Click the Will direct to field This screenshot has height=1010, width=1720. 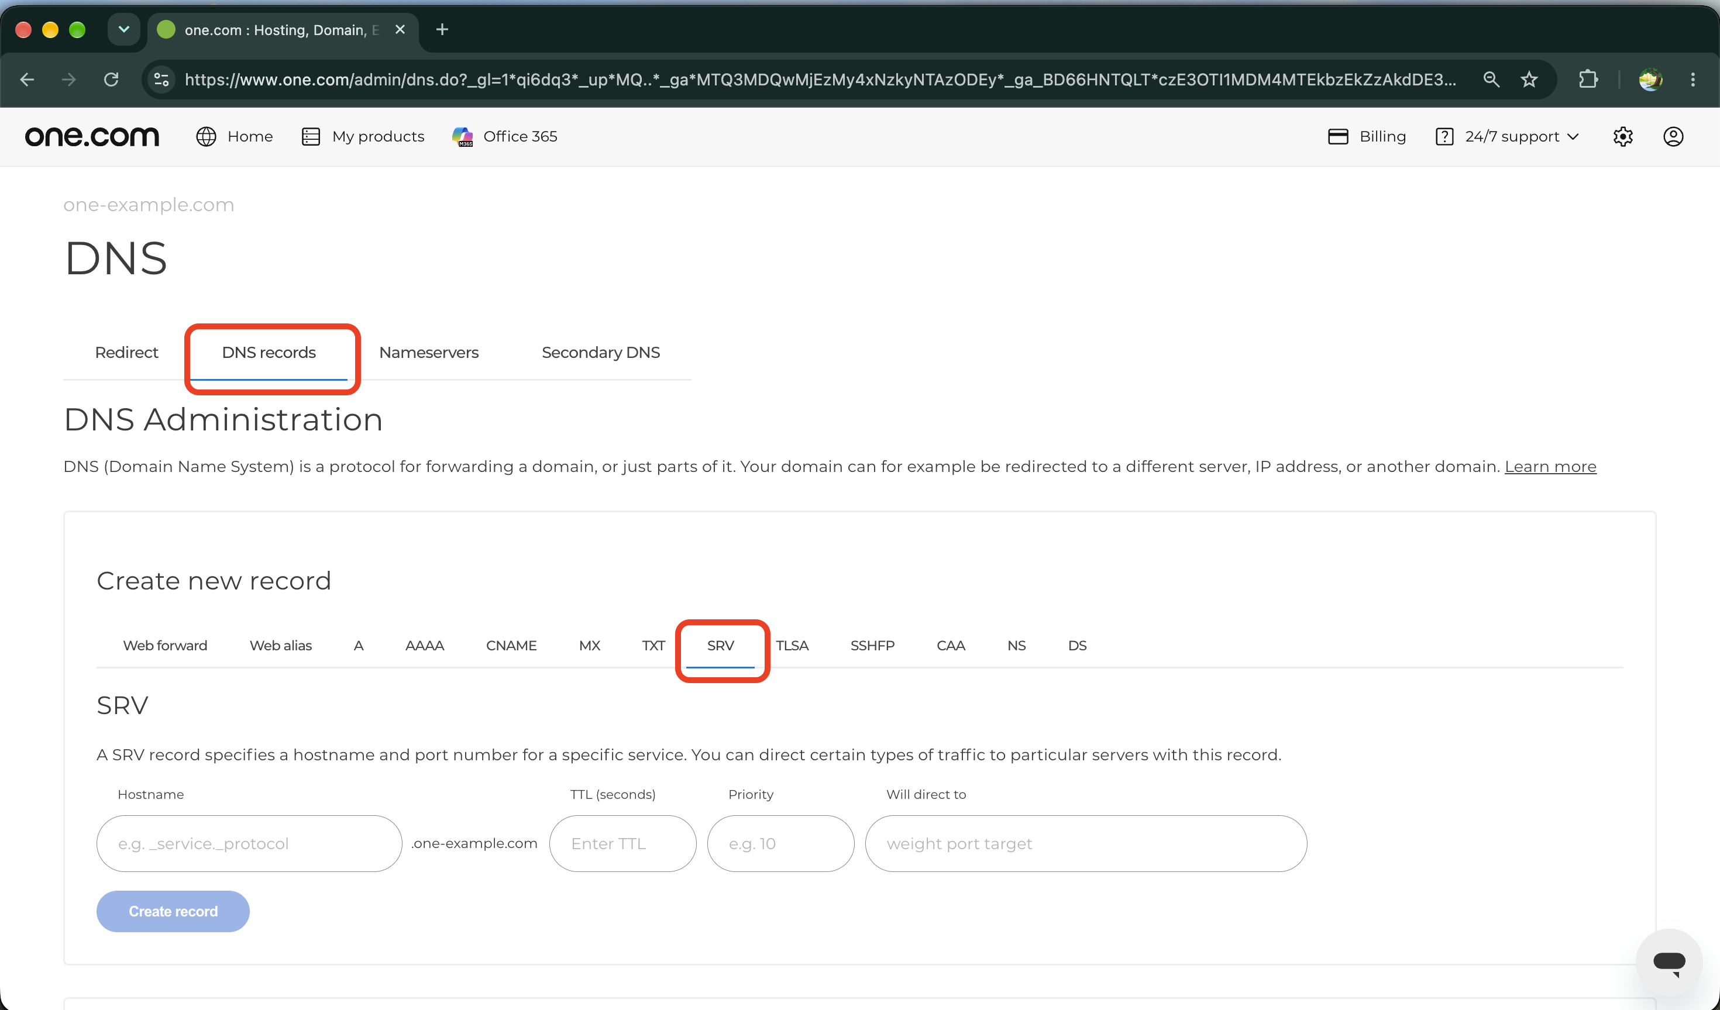point(1086,844)
